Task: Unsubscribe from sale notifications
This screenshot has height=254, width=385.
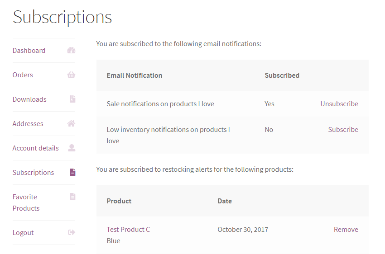Action: pyautogui.click(x=339, y=104)
